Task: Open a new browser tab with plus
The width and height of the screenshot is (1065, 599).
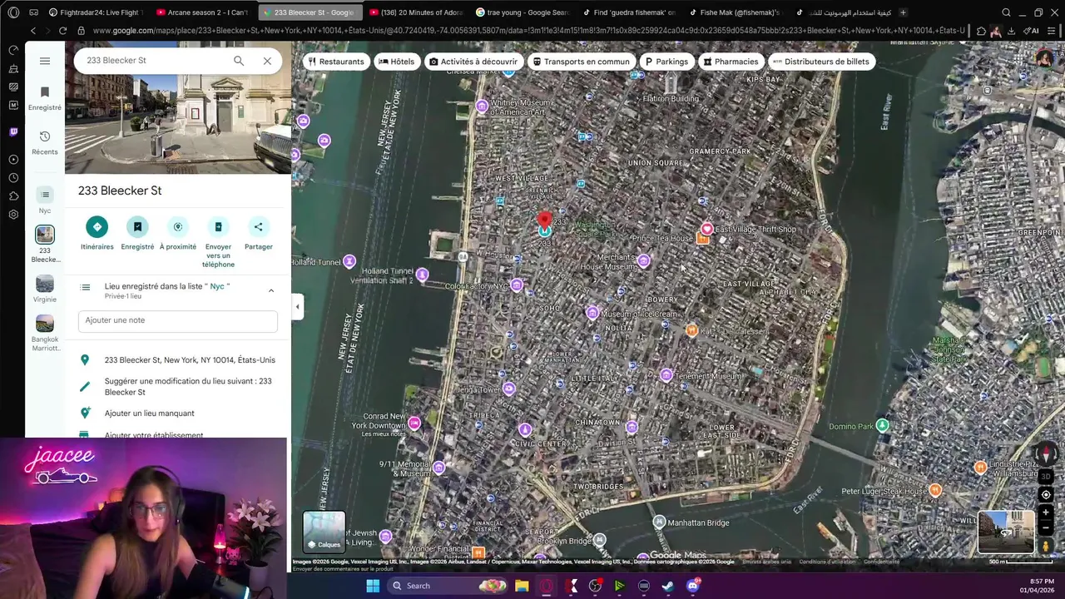Action: click(x=904, y=12)
